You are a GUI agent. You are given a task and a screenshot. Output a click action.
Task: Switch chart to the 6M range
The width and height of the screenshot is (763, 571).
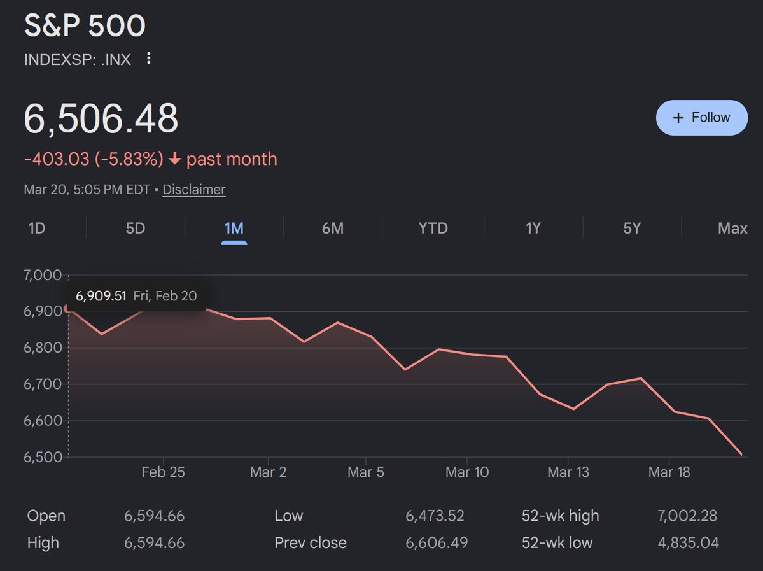(x=333, y=228)
